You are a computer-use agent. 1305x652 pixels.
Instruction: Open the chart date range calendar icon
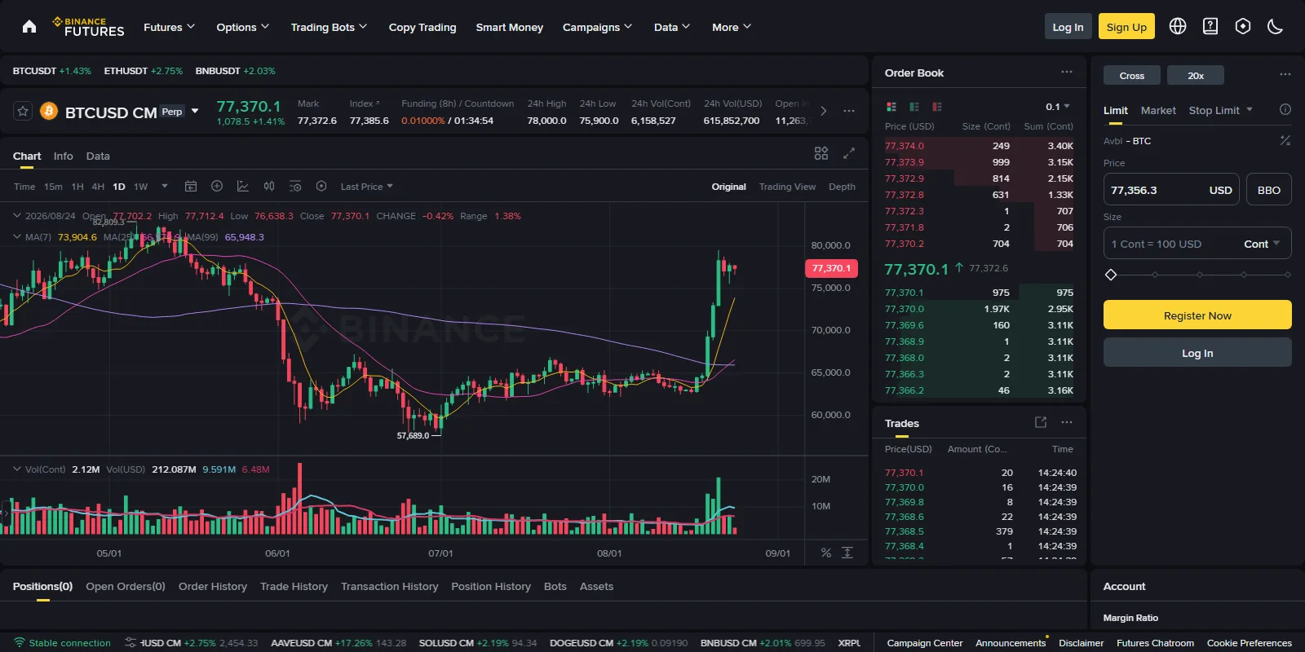click(x=191, y=187)
